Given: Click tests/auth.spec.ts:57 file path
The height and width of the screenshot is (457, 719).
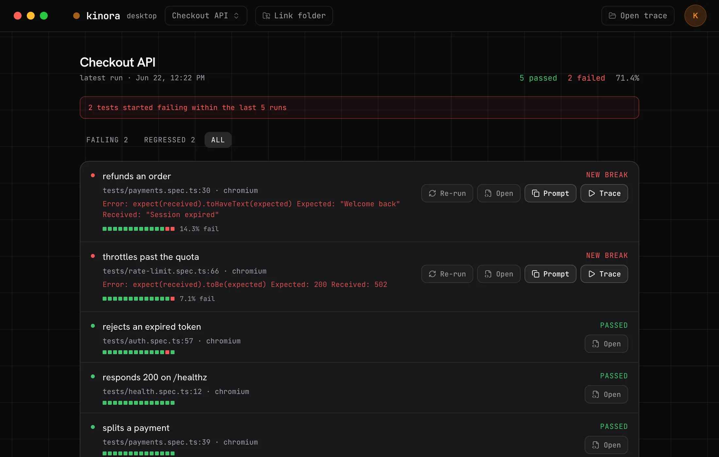Looking at the screenshot, I should (148, 341).
